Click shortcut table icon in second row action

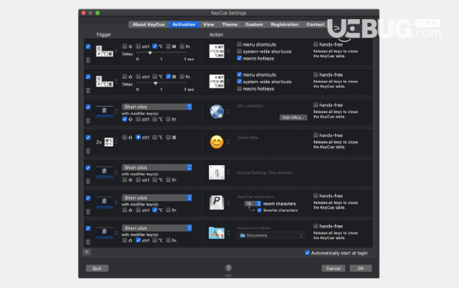pos(216,81)
